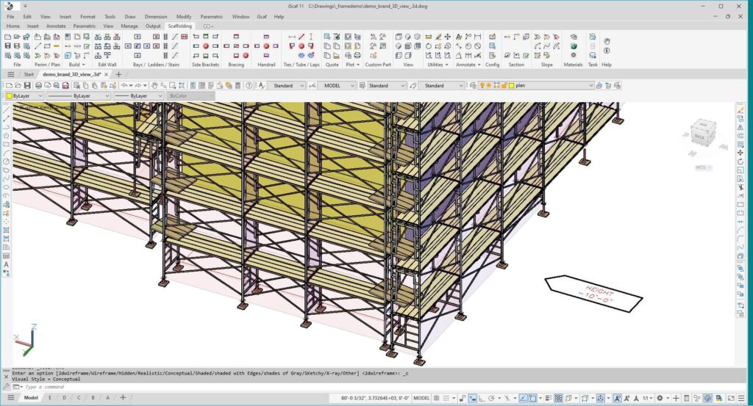
Task: Open the Help info icon in ribbon
Action: coord(607,51)
